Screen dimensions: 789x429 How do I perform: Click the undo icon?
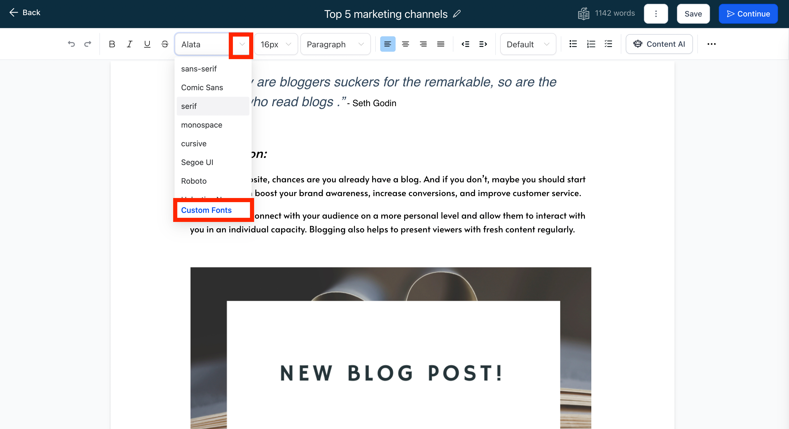[x=71, y=44]
